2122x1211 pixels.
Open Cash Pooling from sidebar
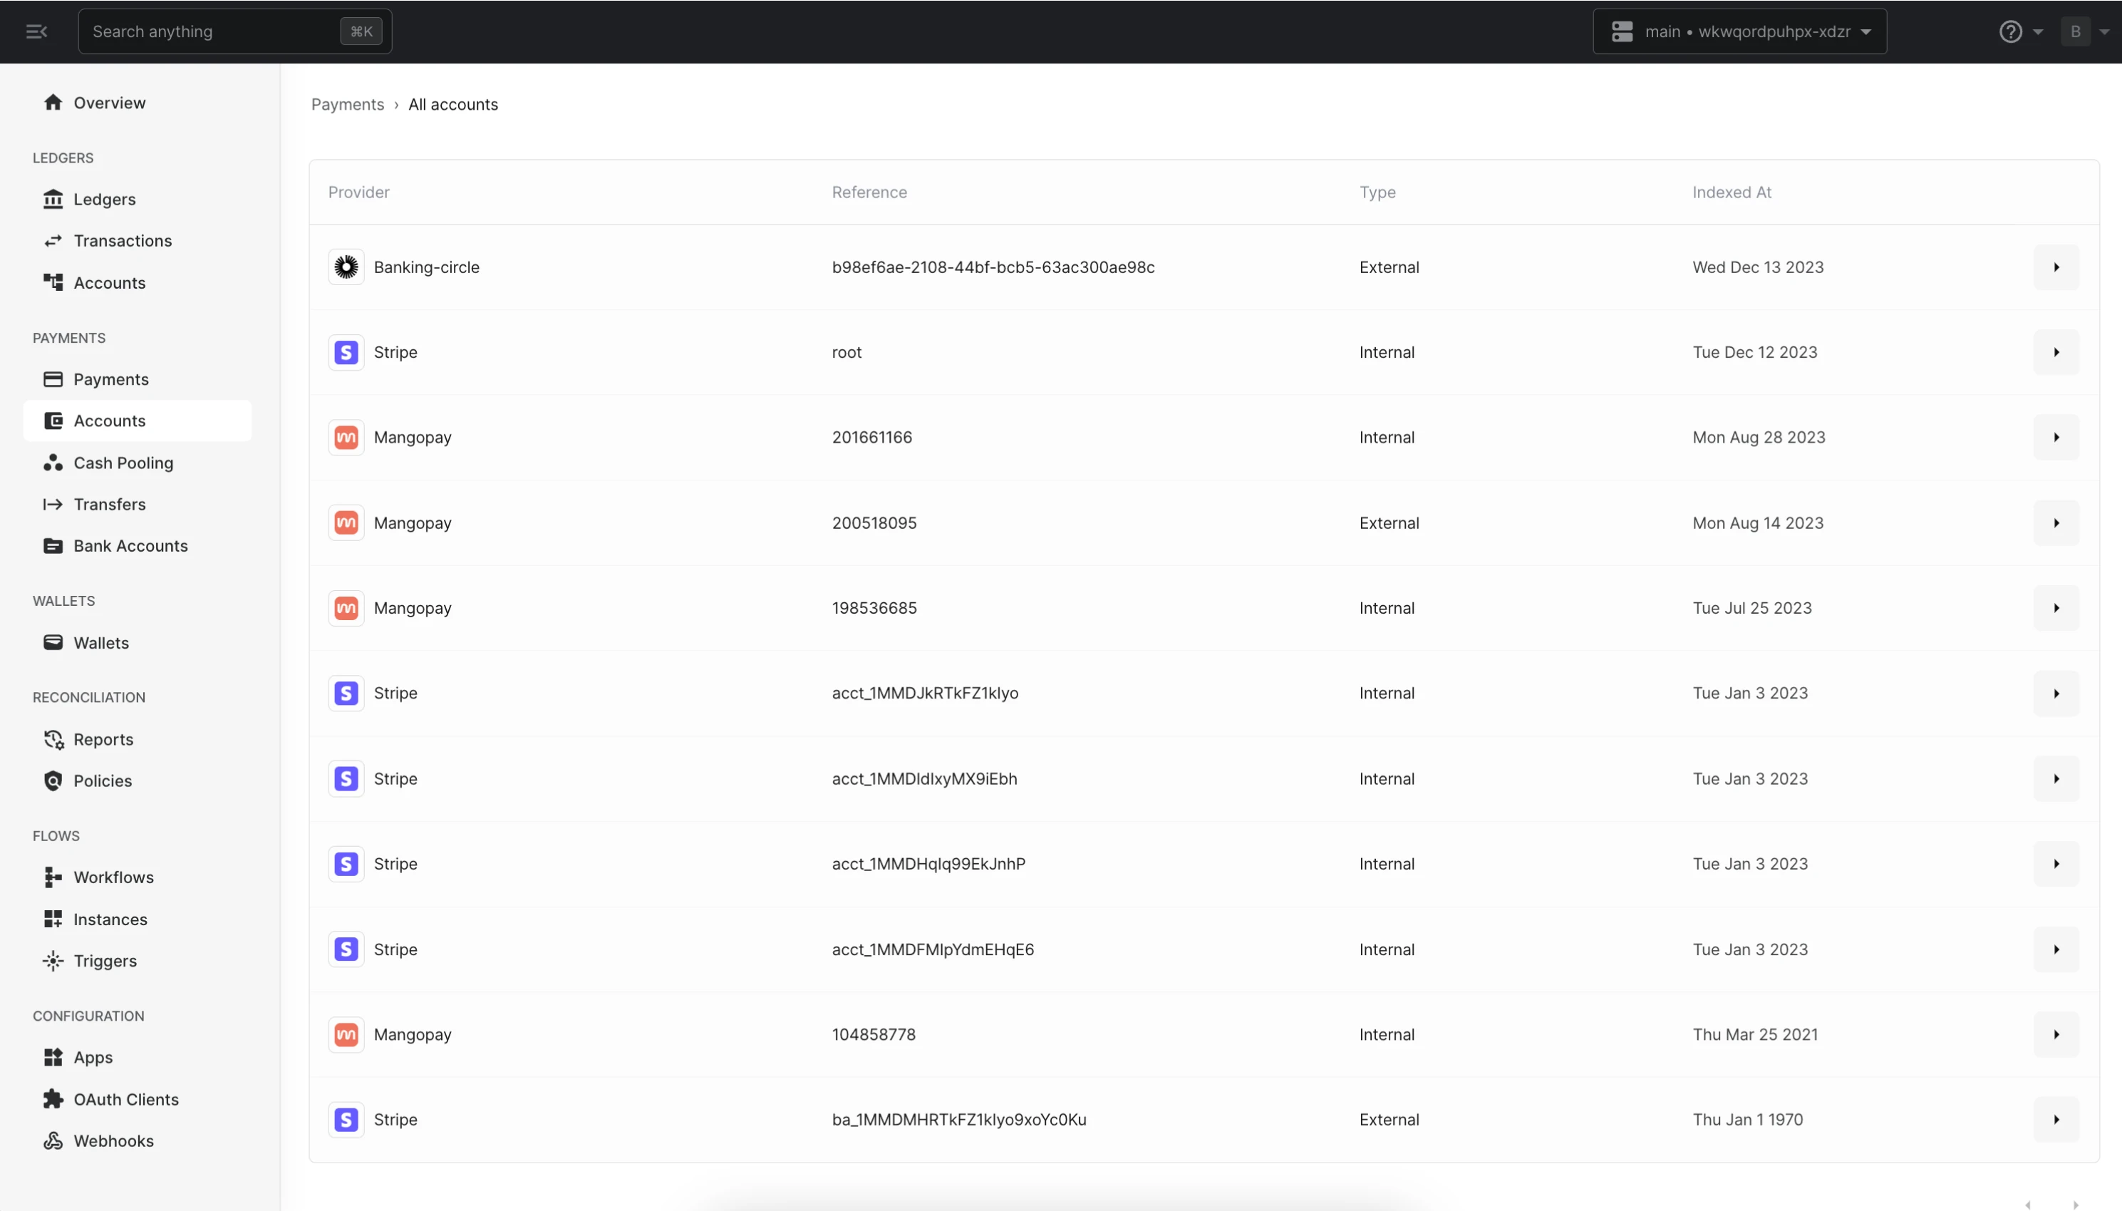point(123,463)
